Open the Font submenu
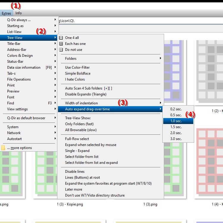Image resolution: width=223 pixels, height=223 pixels. click(x=29, y=97)
